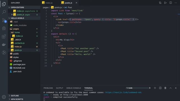Close posts.js in Open Editors list
The image size is (180, 101).
pos(12,15)
